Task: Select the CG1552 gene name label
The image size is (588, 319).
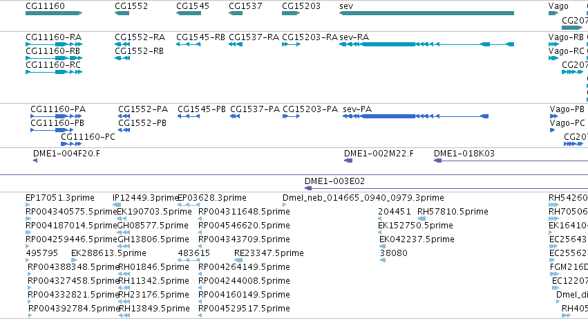Action: pyautogui.click(x=131, y=6)
